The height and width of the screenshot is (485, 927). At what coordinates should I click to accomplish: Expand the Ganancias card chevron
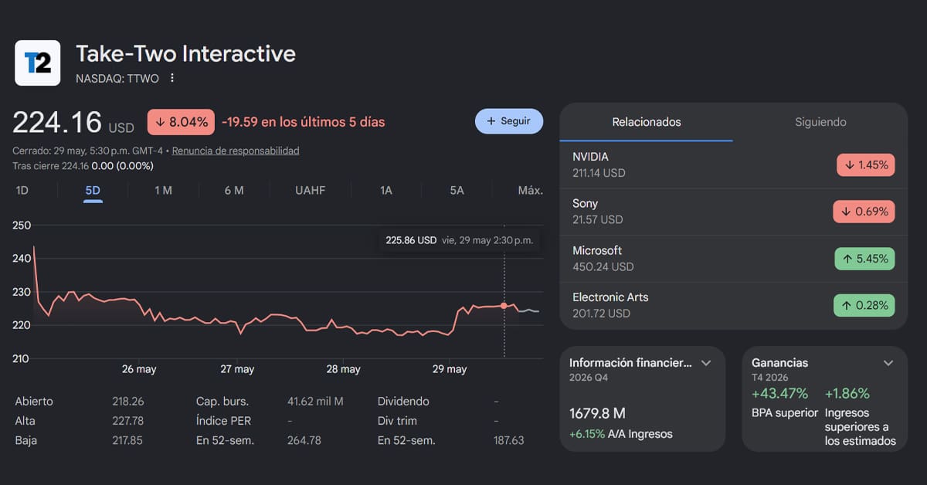click(x=888, y=363)
